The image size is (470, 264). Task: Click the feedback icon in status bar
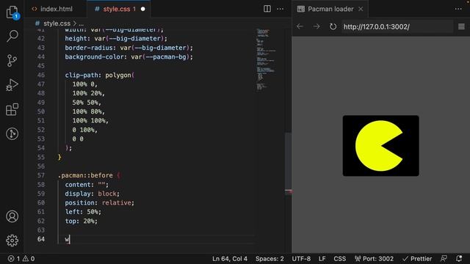click(444, 259)
